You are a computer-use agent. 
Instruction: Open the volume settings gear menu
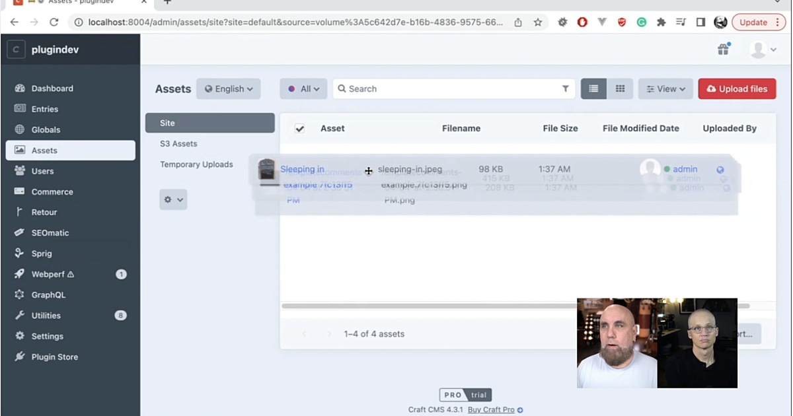click(x=173, y=199)
